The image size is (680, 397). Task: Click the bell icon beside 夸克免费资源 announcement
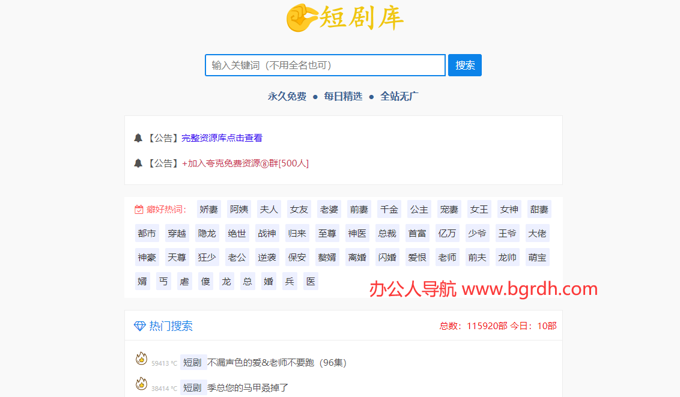pyautogui.click(x=138, y=163)
